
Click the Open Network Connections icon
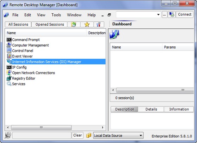coord(9,73)
